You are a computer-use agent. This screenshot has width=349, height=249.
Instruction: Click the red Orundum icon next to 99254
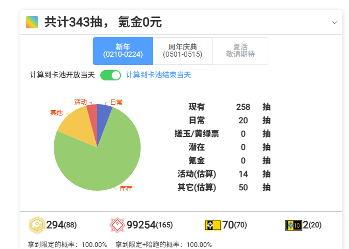[x=117, y=225]
